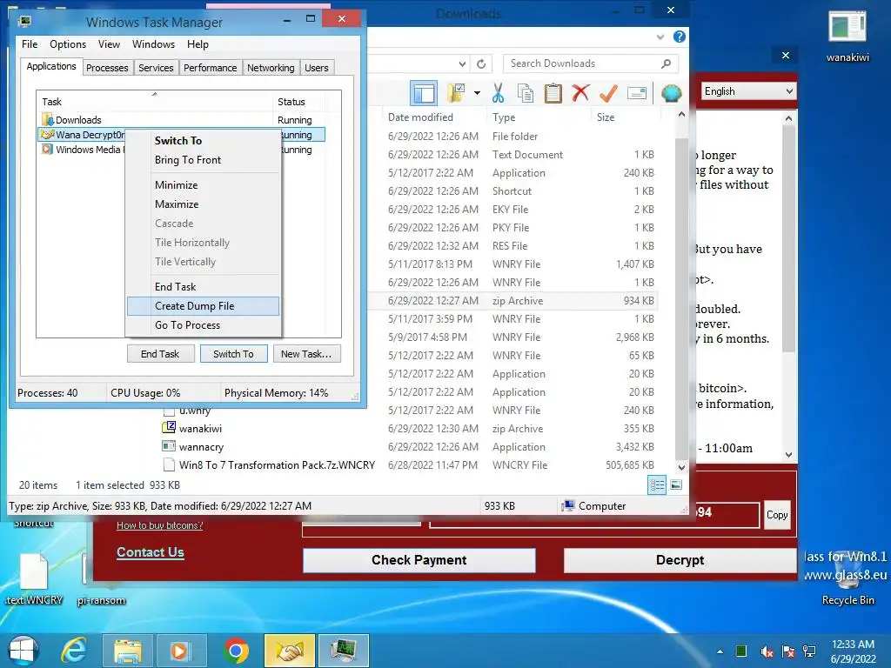Select the Downloads task in Task Manager

182,120
